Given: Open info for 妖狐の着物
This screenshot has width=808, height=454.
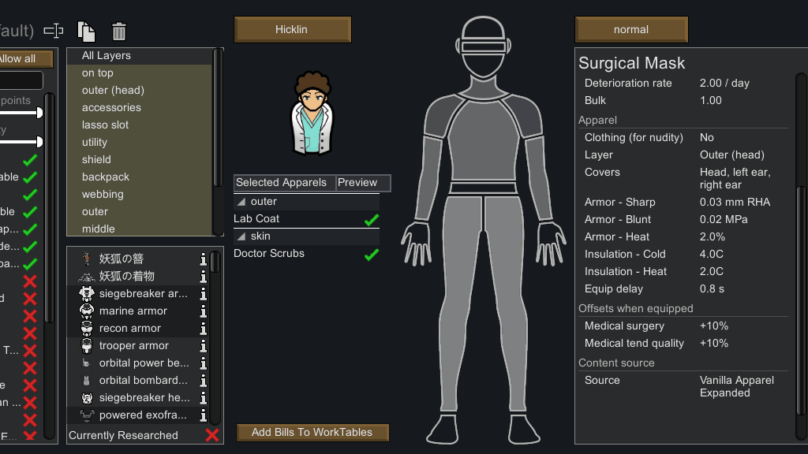Looking at the screenshot, I should coord(203,277).
